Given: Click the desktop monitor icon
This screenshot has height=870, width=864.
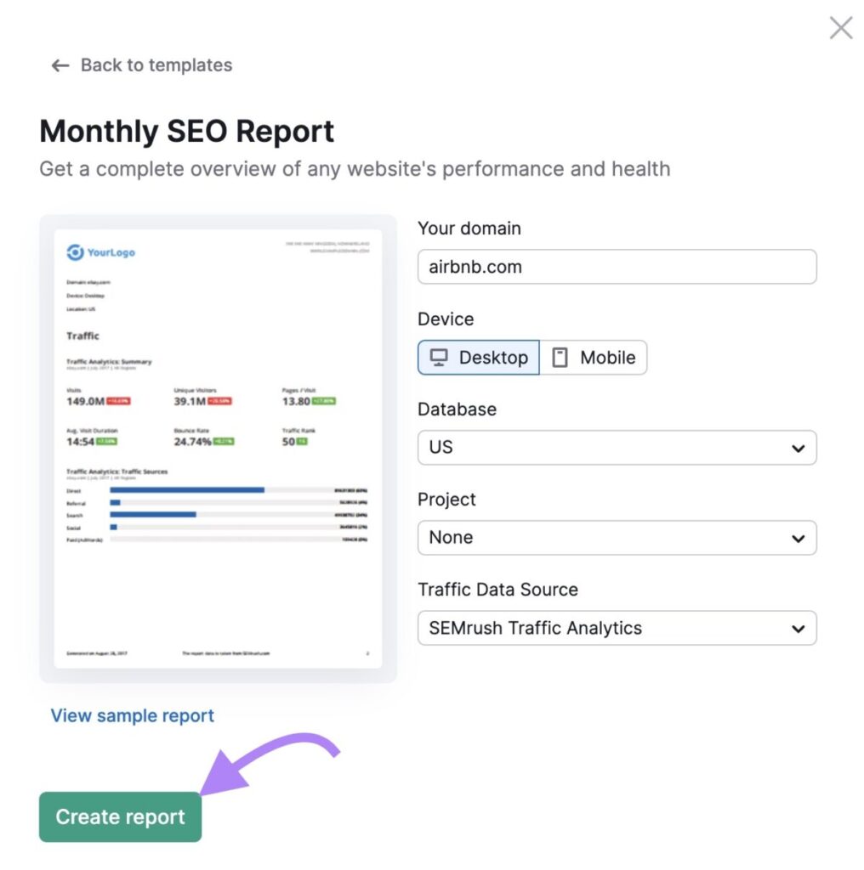Looking at the screenshot, I should [x=439, y=358].
